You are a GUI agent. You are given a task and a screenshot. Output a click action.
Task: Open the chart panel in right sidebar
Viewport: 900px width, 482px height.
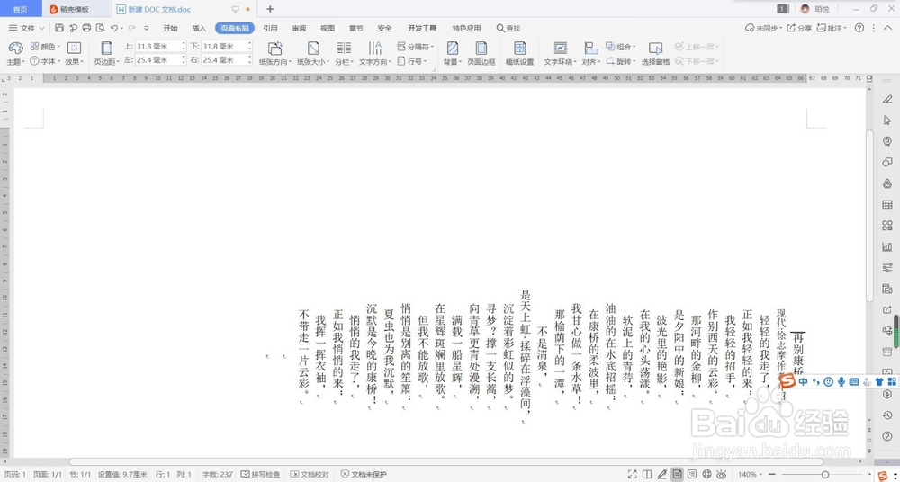point(887,246)
